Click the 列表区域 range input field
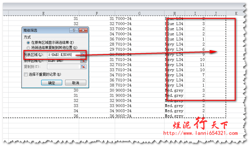The width and height of the screenshot is (251, 148). coord(63,55)
